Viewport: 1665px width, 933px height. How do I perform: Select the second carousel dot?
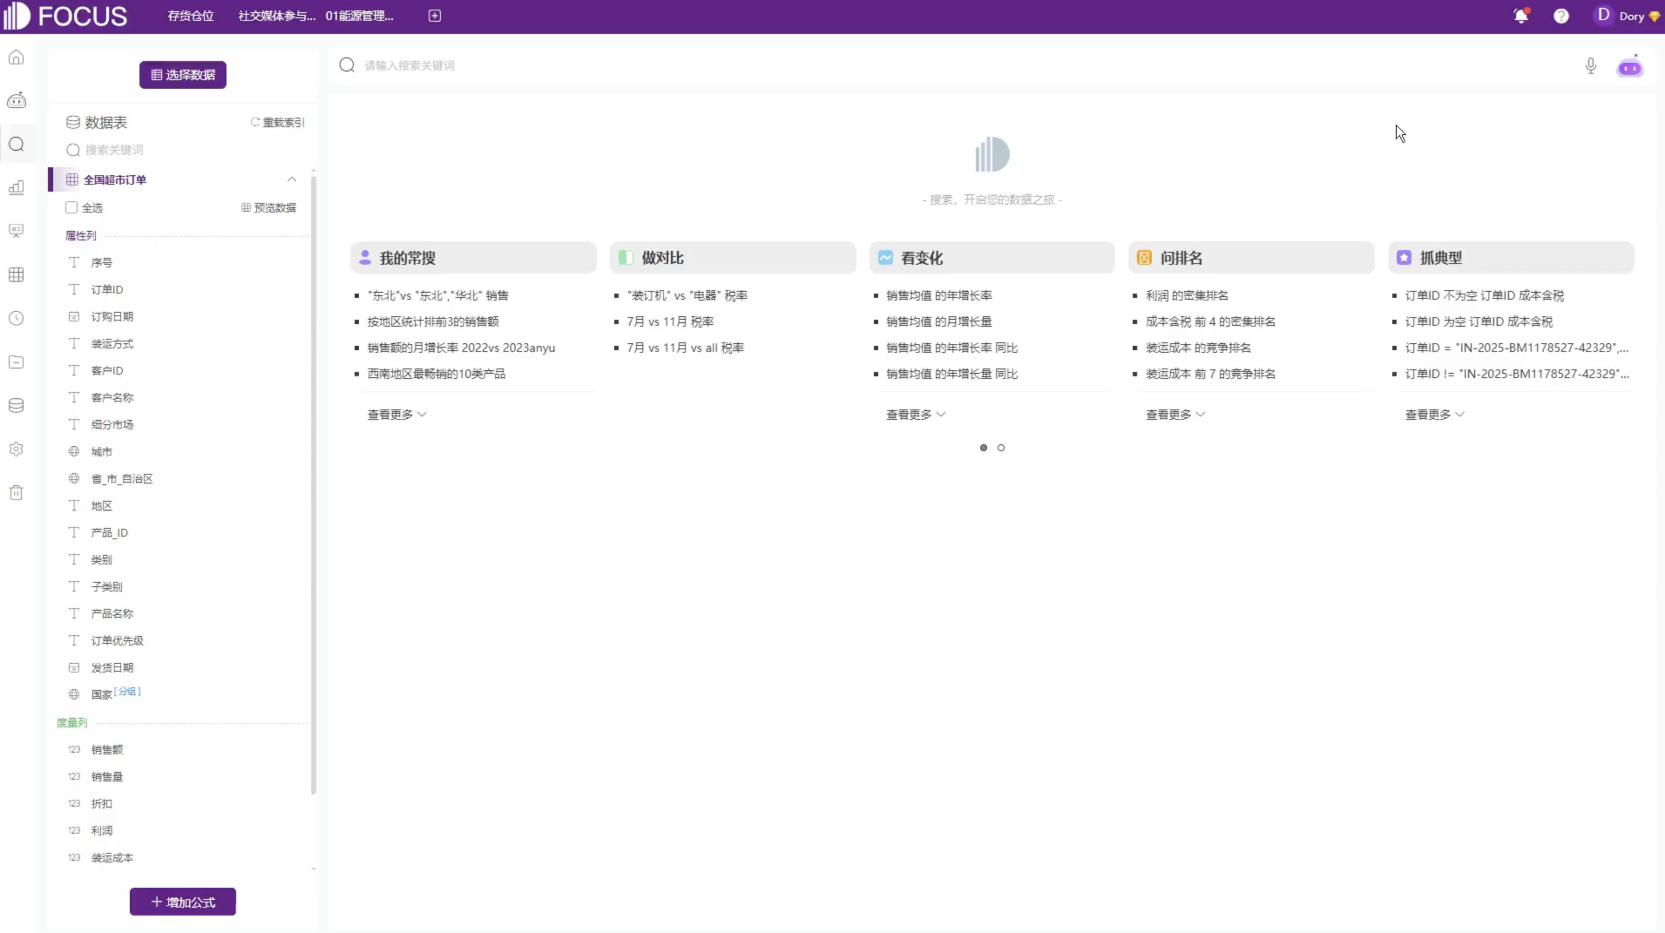1001,447
